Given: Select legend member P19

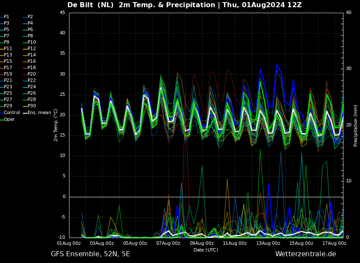Looking at the screenshot, I should [8, 74].
